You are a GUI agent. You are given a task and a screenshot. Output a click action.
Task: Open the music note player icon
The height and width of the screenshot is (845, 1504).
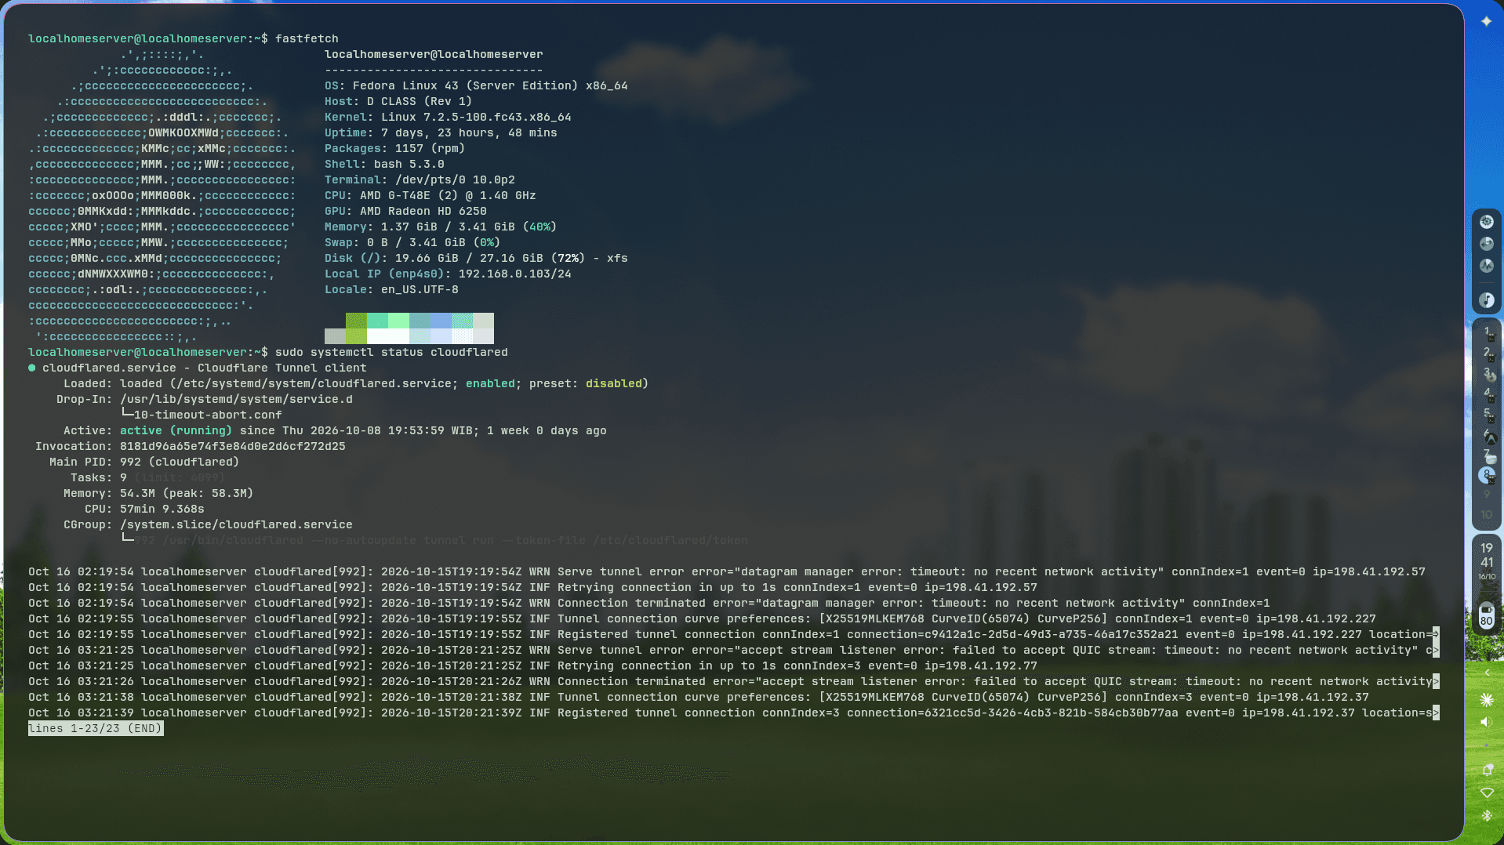tap(1486, 300)
